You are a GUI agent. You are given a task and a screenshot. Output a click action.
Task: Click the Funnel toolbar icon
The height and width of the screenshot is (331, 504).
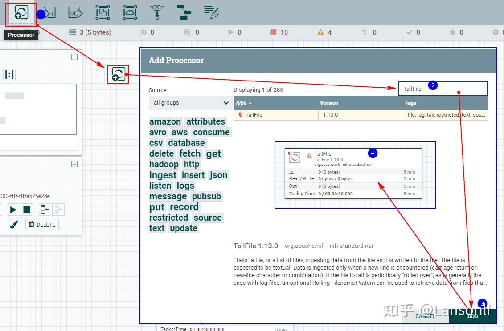(157, 13)
